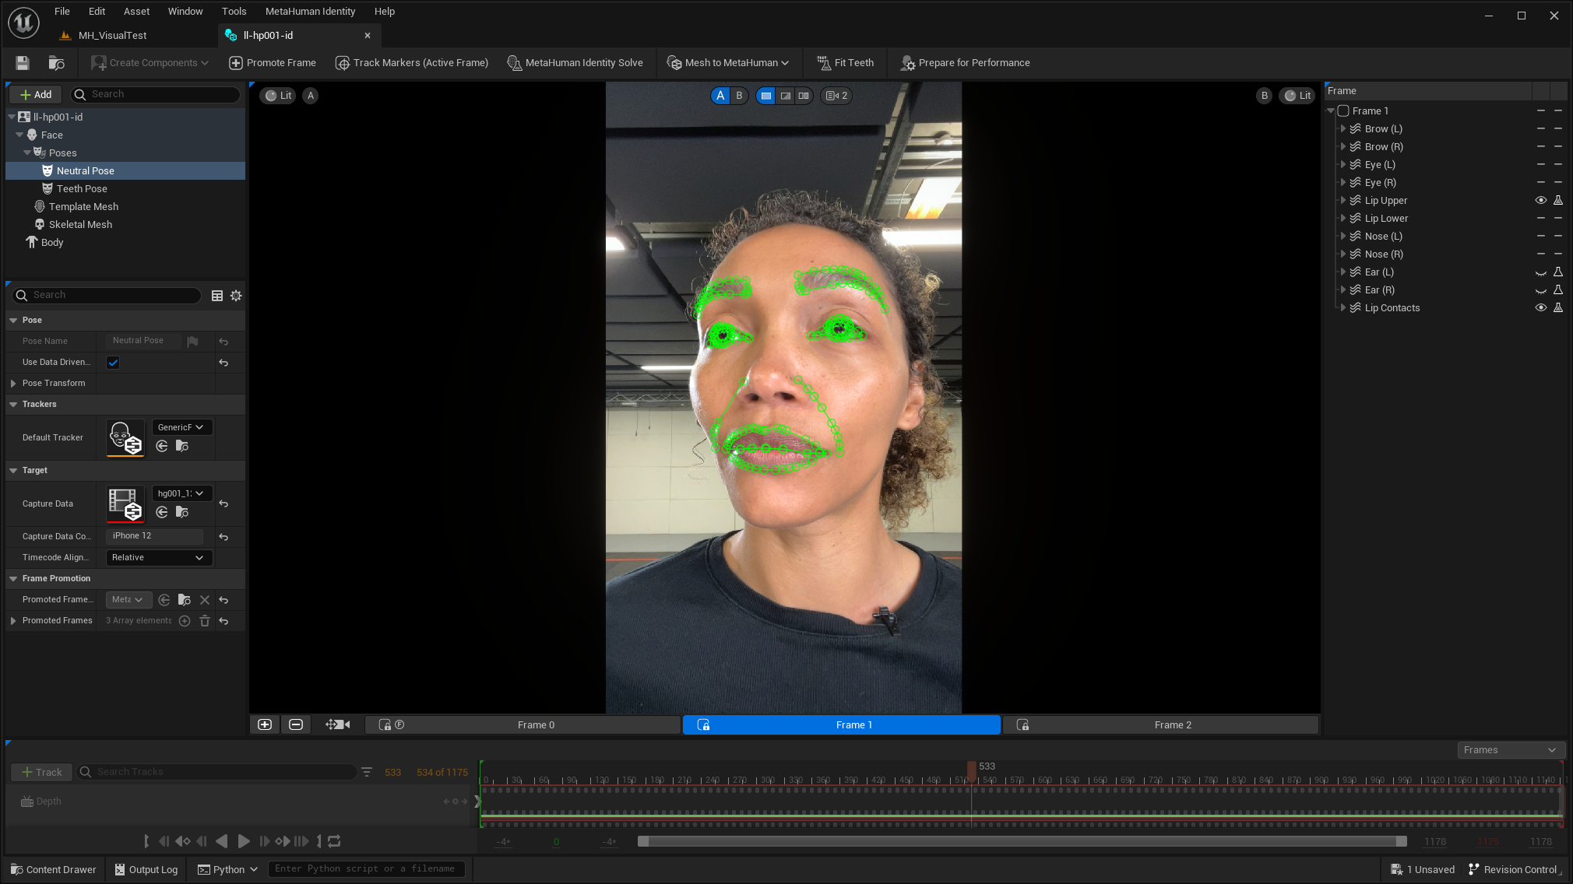Click the Promote Frame button
The height and width of the screenshot is (884, 1573).
point(272,62)
